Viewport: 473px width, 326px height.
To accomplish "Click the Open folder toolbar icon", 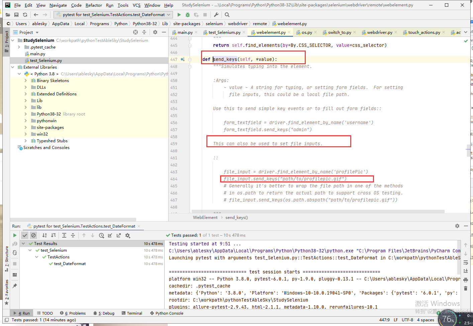I will pos(8,15).
